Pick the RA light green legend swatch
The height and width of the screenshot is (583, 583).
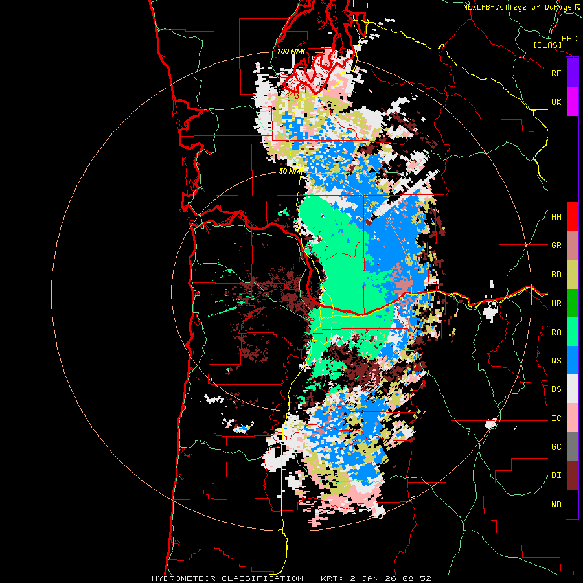coord(572,332)
